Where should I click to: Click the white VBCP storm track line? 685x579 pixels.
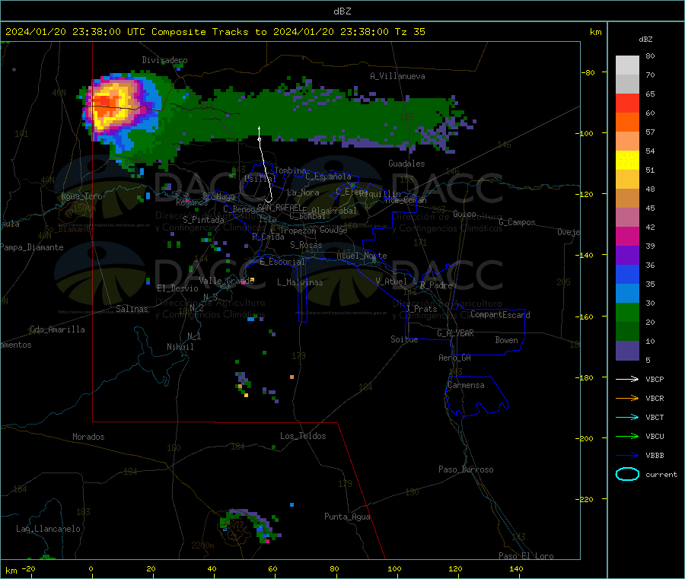(264, 165)
